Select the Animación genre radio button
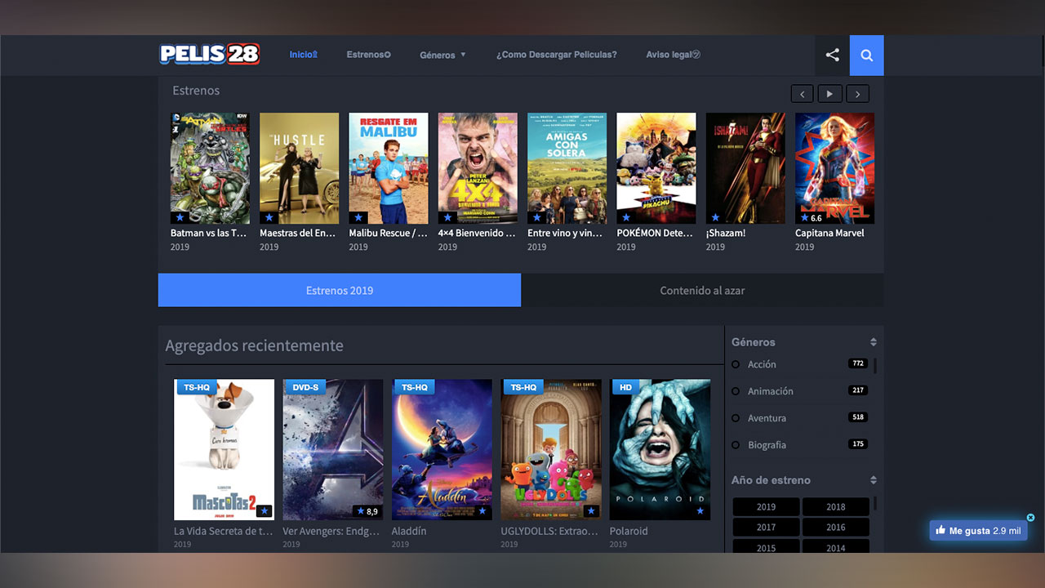The image size is (1045, 588). click(x=736, y=391)
